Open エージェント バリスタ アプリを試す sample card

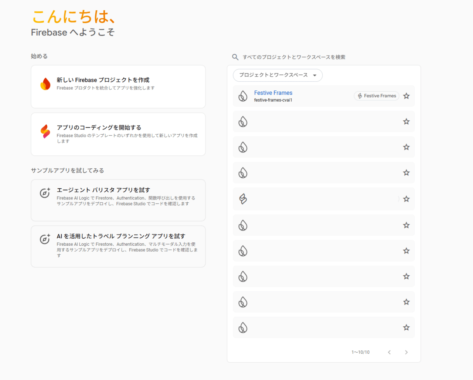pyautogui.click(x=118, y=200)
